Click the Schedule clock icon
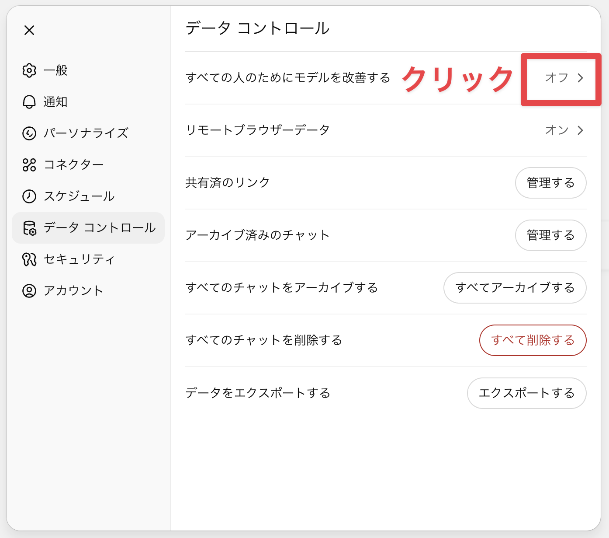609x538 pixels. 29,196
